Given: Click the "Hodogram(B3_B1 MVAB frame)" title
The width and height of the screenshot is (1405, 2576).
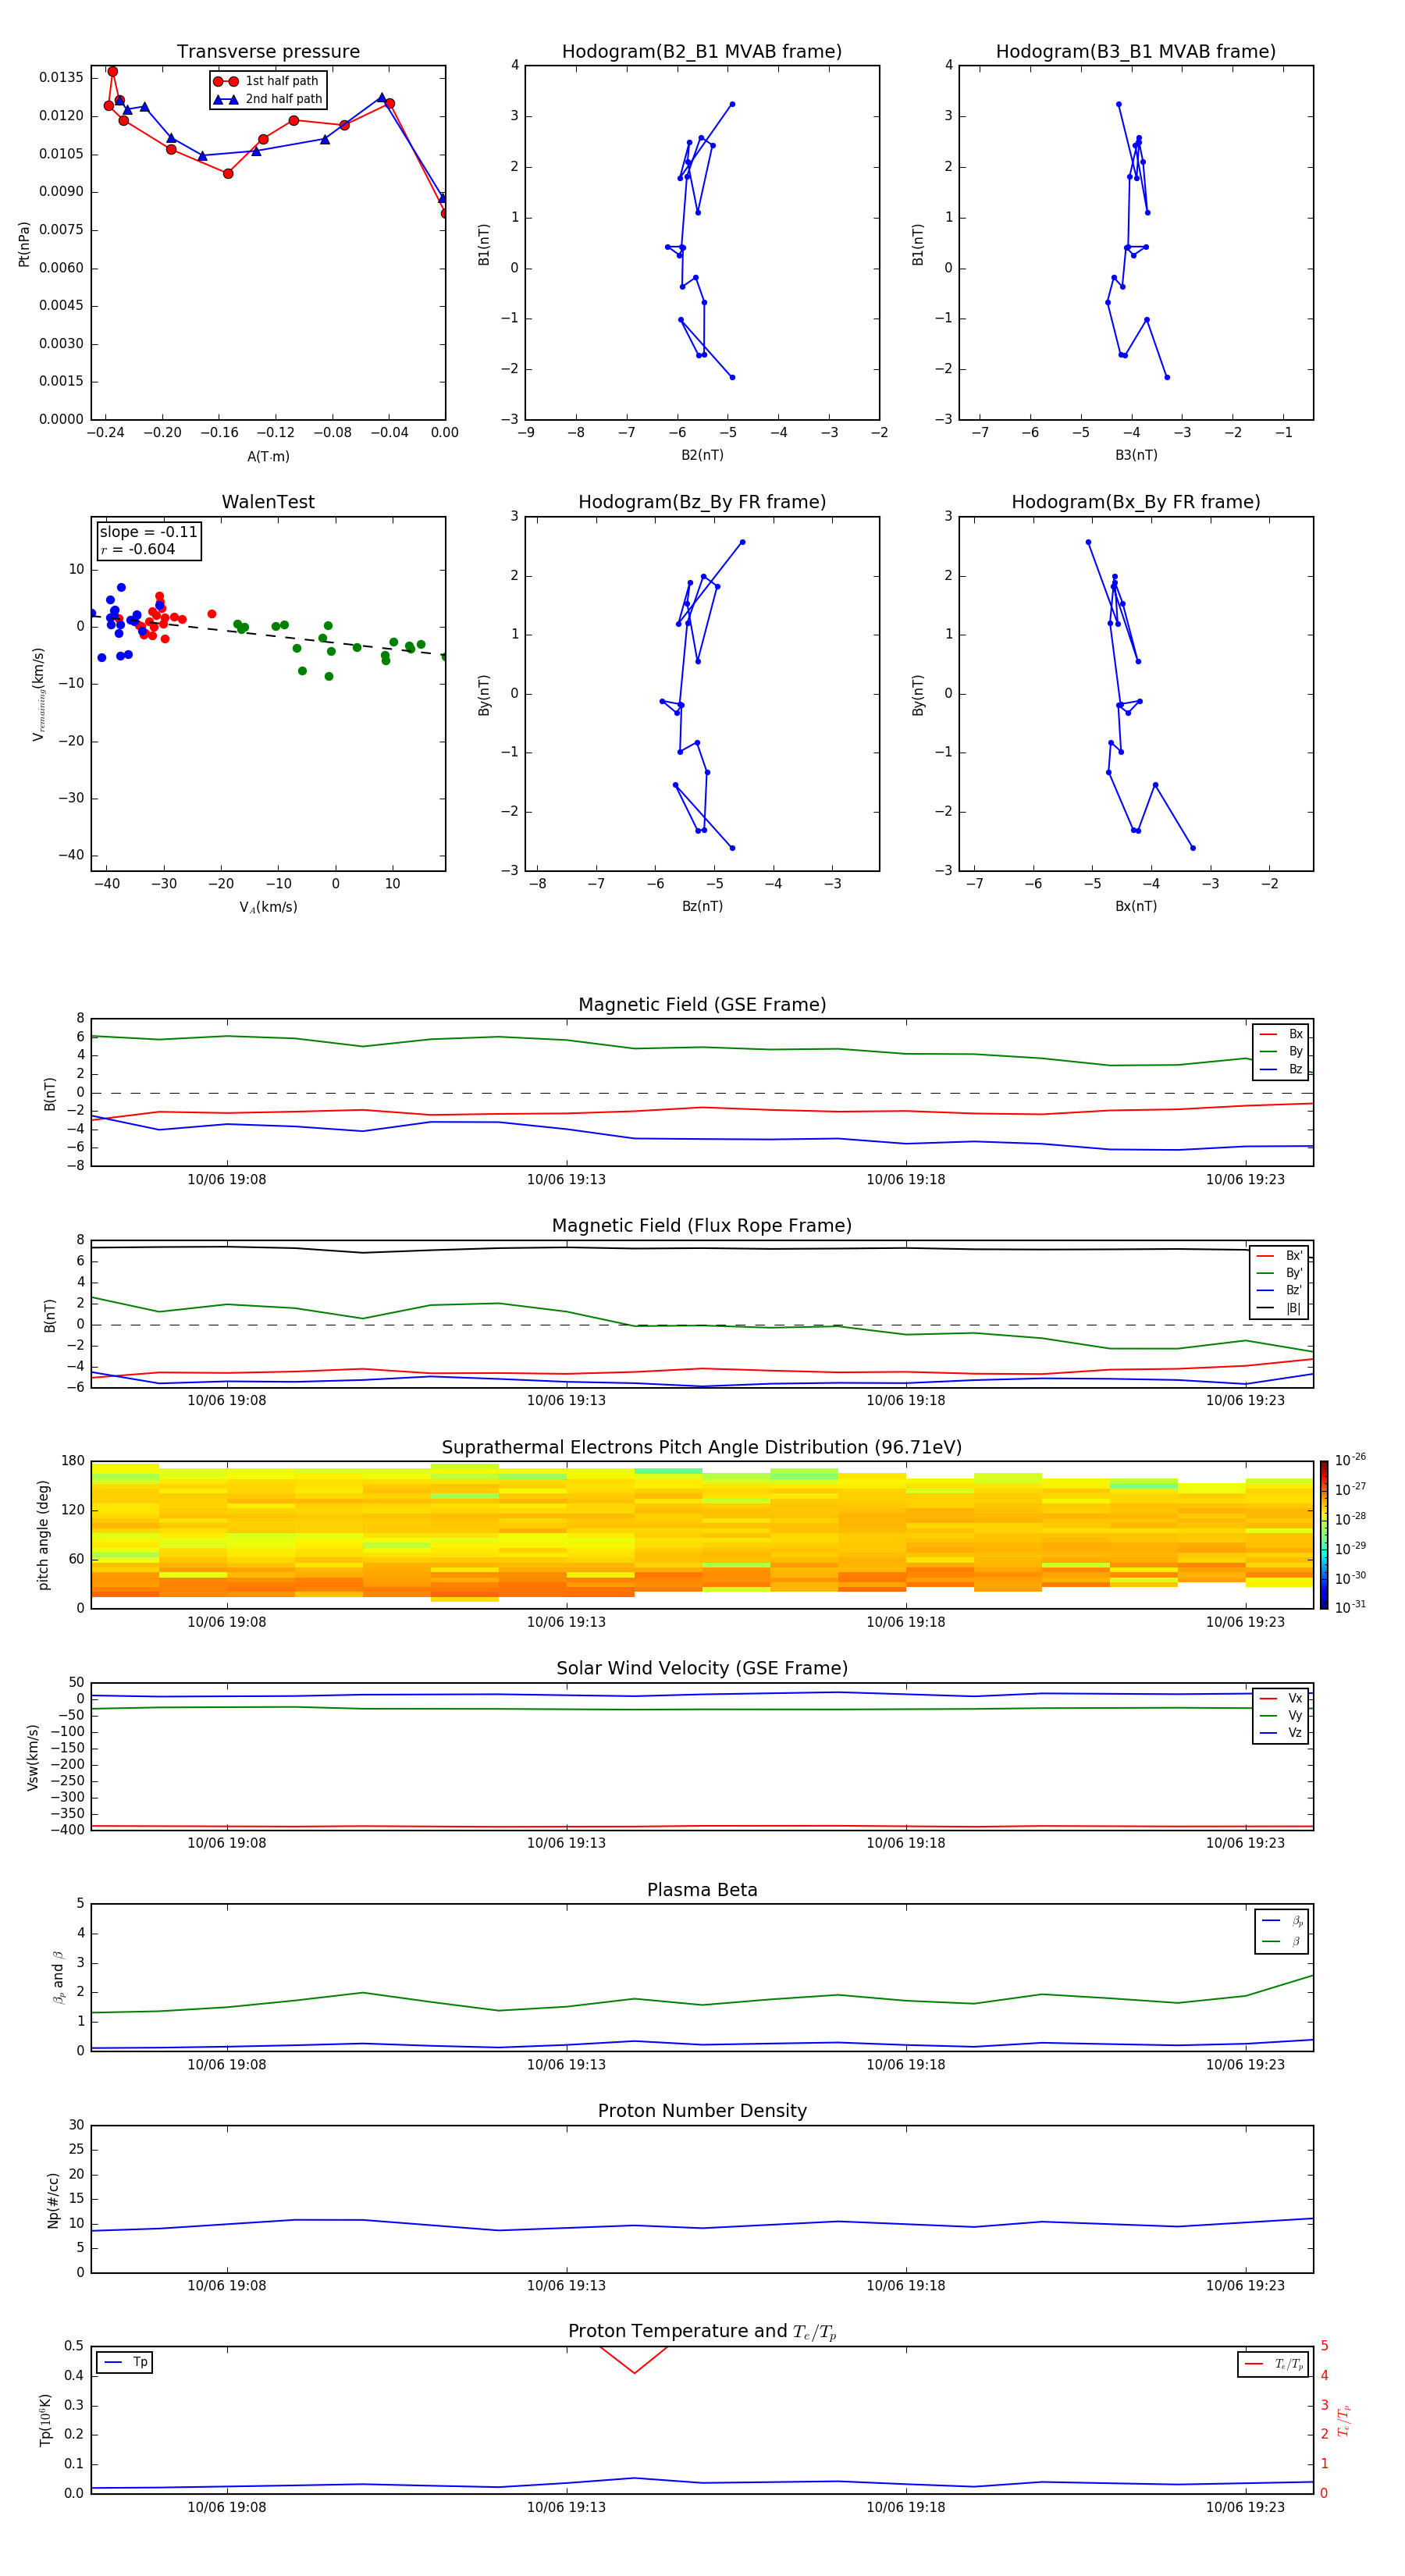Looking at the screenshot, I should click(1136, 51).
